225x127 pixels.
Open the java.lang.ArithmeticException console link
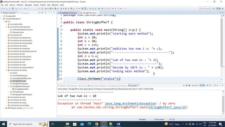coord(130,103)
